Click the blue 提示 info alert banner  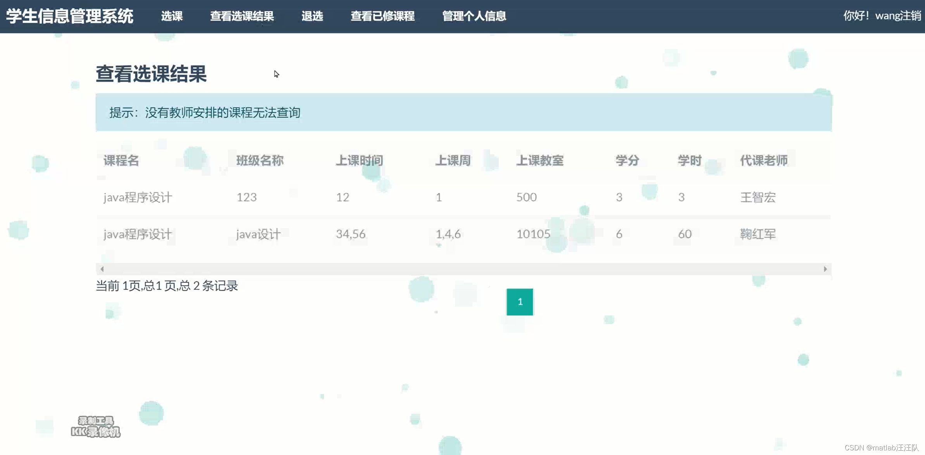pyautogui.click(x=463, y=112)
